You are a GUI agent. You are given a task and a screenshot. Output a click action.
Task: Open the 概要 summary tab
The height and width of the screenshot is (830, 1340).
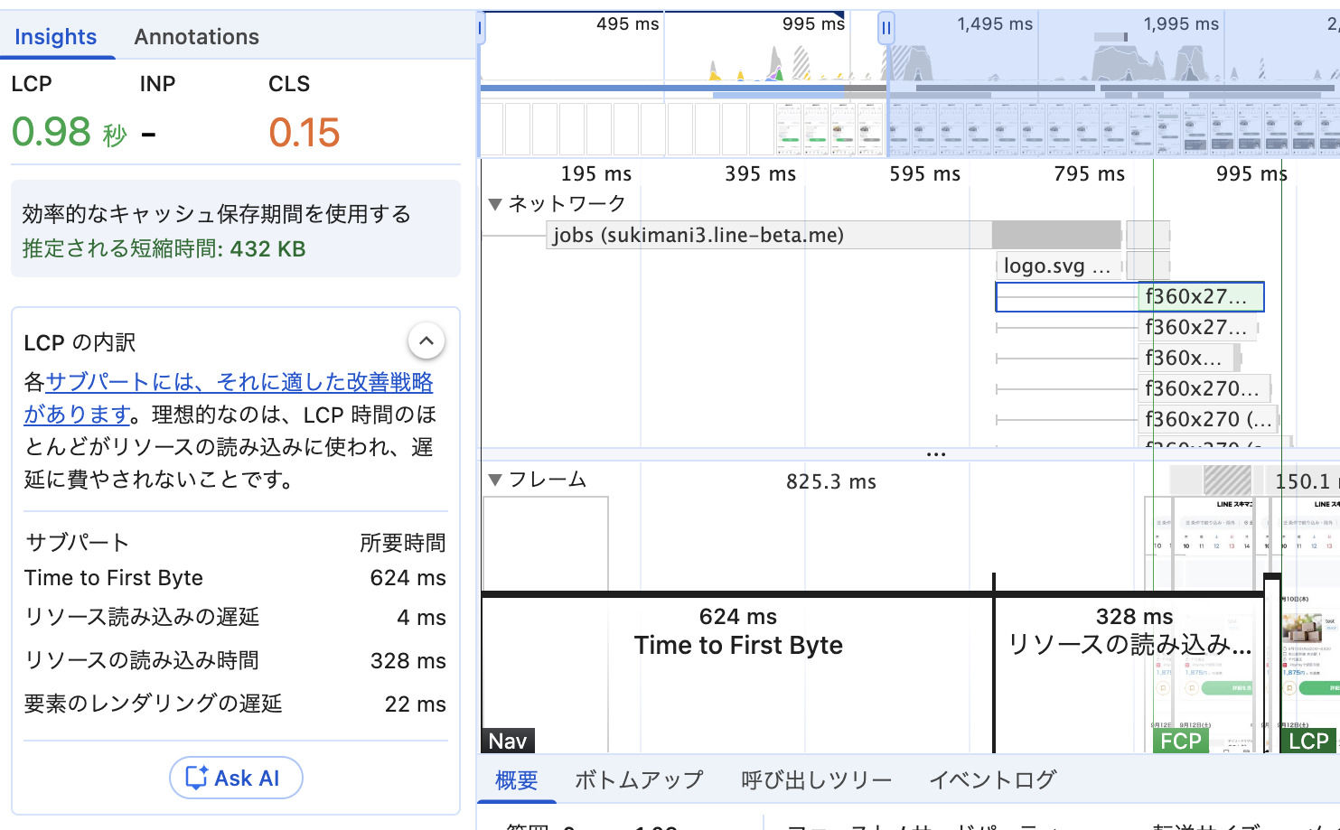[x=517, y=779]
